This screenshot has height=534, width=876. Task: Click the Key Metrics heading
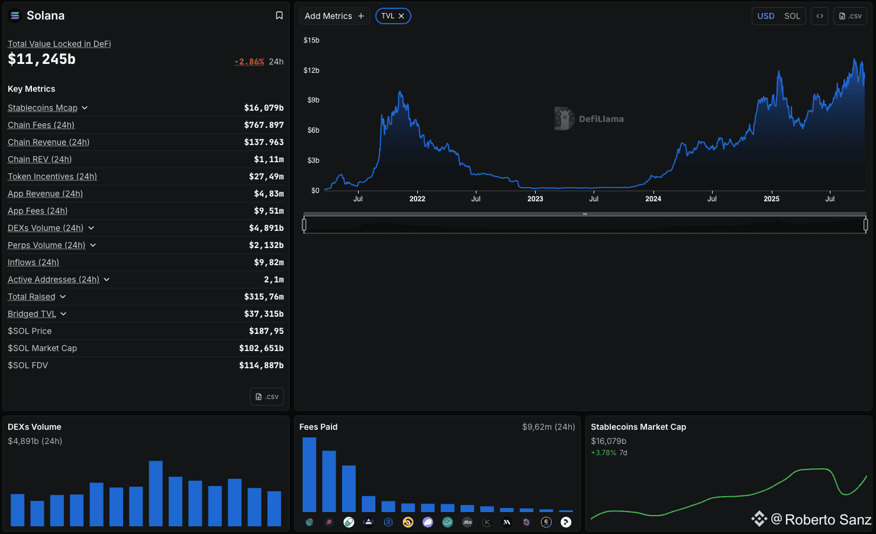tap(31, 89)
